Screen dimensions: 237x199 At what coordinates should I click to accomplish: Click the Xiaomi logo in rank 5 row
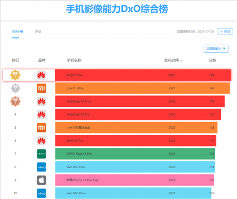coord(41,128)
